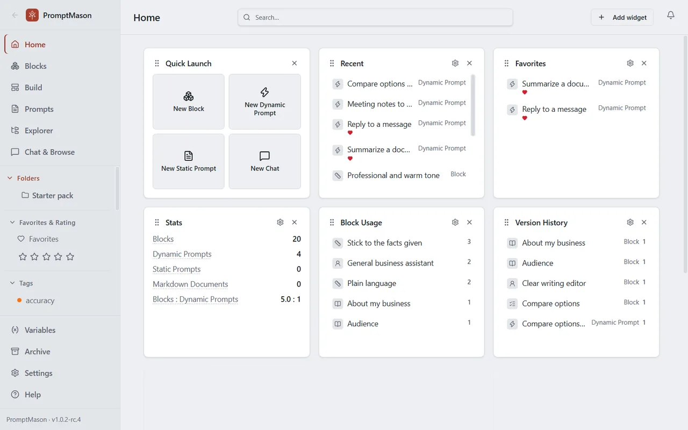Screen dimensions: 688x430
Task: Create a New Block
Action: pyautogui.click(x=189, y=102)
